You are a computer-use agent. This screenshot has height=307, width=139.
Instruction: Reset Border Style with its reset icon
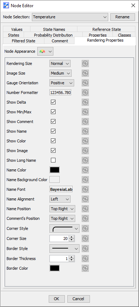tap(85, 249)
